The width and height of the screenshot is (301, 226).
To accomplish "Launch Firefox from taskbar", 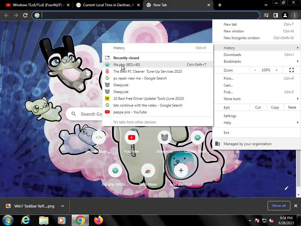I will (x=98, y=220).
